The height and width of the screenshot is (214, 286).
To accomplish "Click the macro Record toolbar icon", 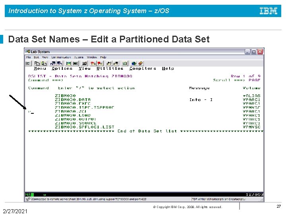I will point(93,63).
